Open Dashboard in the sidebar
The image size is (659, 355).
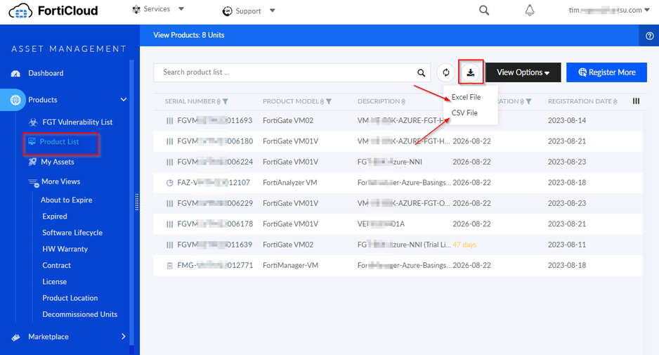(x=46, y=73)
